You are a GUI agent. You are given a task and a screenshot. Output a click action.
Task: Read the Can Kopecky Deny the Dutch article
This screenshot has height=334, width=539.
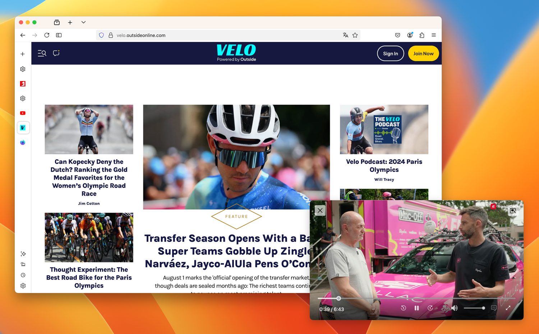(89, 178)
